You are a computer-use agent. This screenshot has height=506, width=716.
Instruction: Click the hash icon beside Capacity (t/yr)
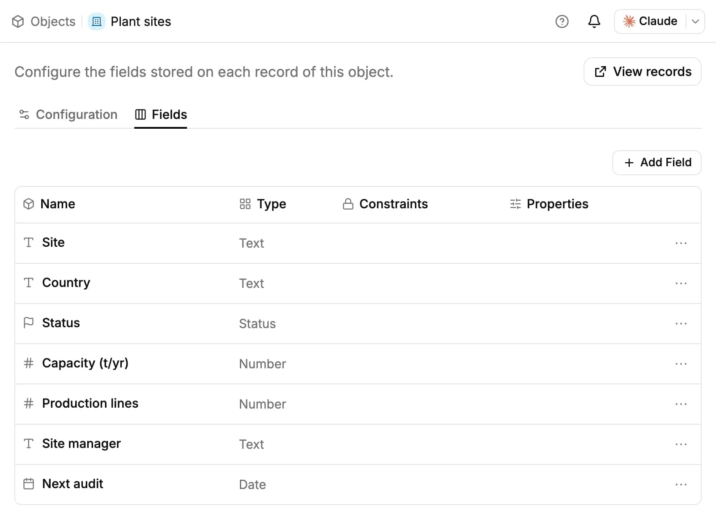pyautogui.click(x=29, y=363)
